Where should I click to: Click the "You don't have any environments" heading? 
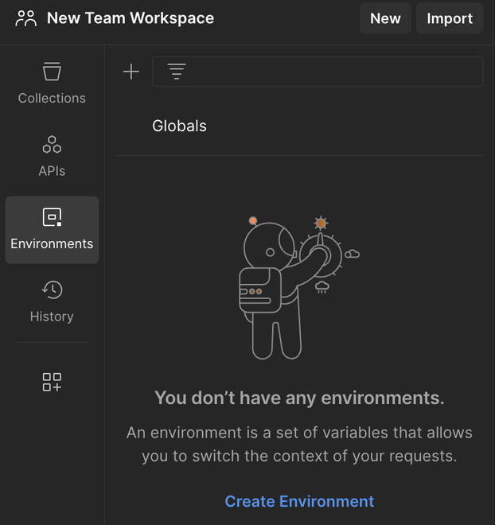299,398
